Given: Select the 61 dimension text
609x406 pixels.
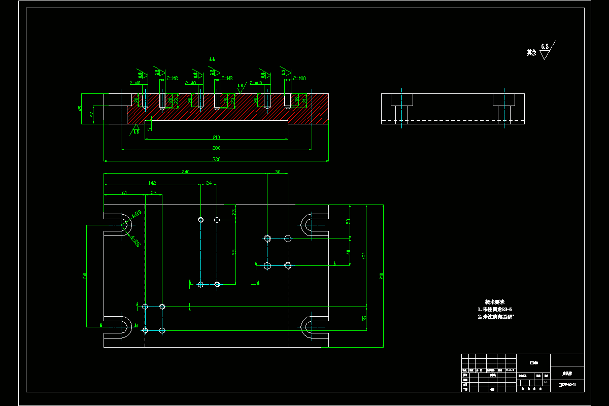Looking at the screenshot, I should point(124,193).
